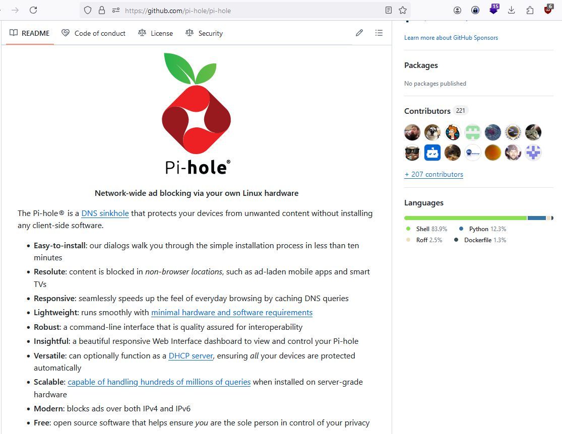Click the '+ 207 contributors' link
This screenshot has width=562, height=434.
[433, 174]
